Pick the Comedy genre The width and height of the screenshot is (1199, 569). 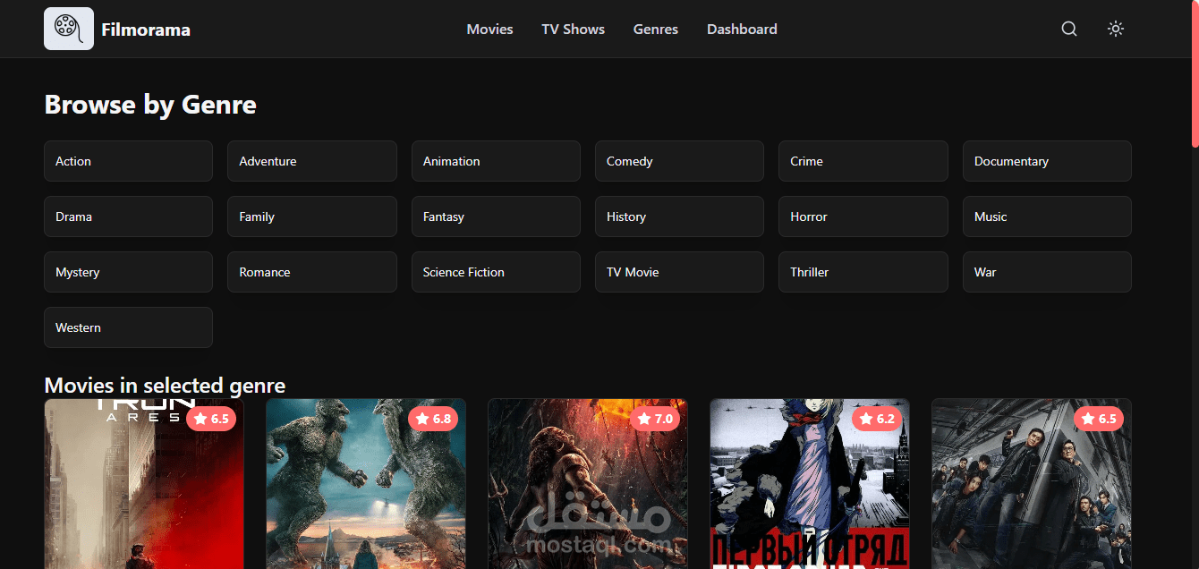[679, 161]
